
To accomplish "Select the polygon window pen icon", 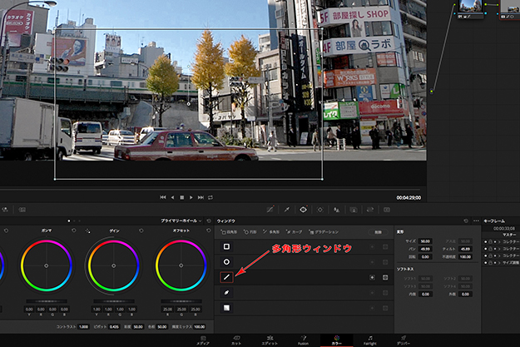I will click(x=226, y=277).
